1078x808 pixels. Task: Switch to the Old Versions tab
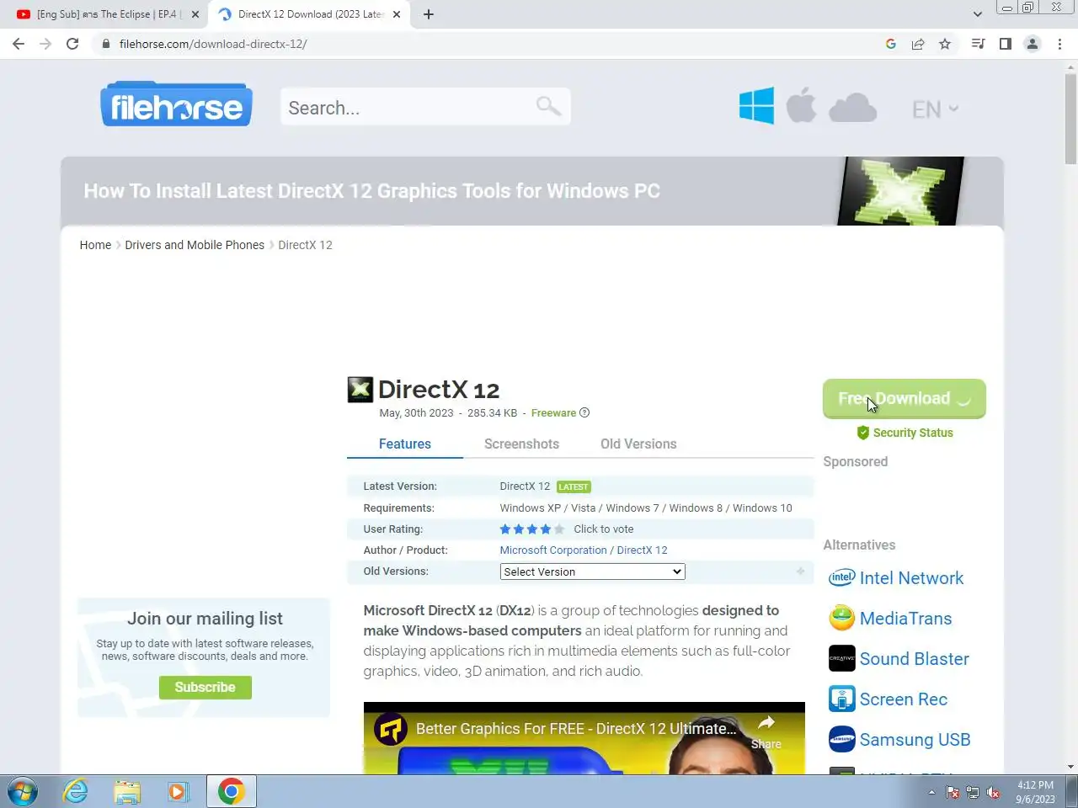click(x=638, y=444)
